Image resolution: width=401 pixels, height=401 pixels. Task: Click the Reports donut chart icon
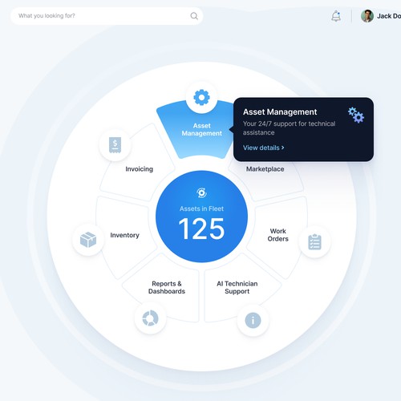point(150,318)
